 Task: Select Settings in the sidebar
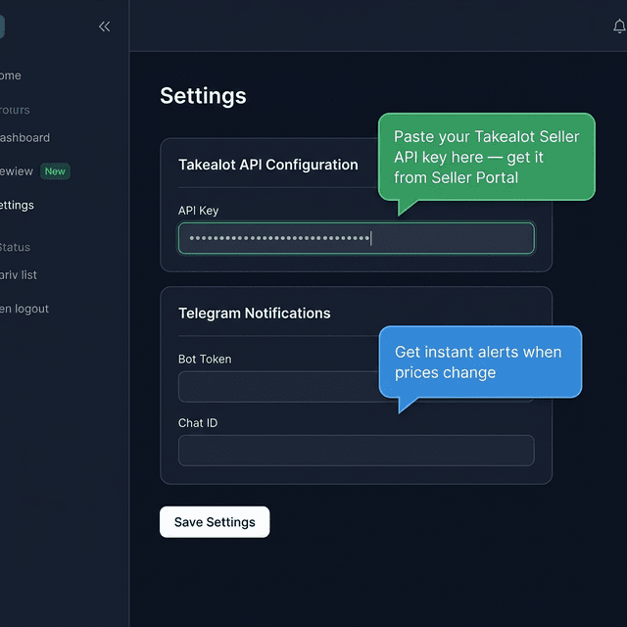tap(17, 206)
